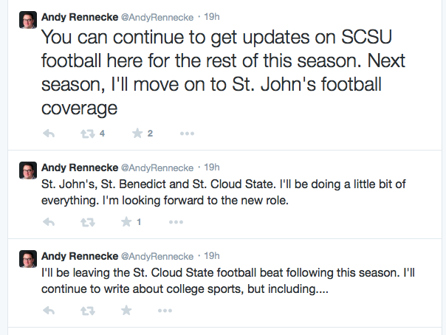This screenshot has height=335, width=446.
Task: Open more options on St. Benedict tweet
Action: [175, 222]
